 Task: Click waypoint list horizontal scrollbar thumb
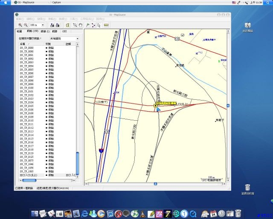click(x=29, y=180)
